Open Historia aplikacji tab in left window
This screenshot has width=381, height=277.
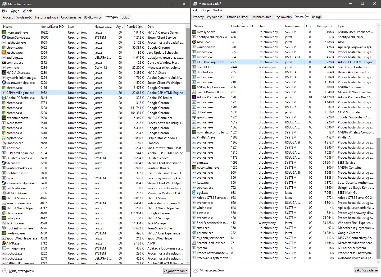click(46, 17)
